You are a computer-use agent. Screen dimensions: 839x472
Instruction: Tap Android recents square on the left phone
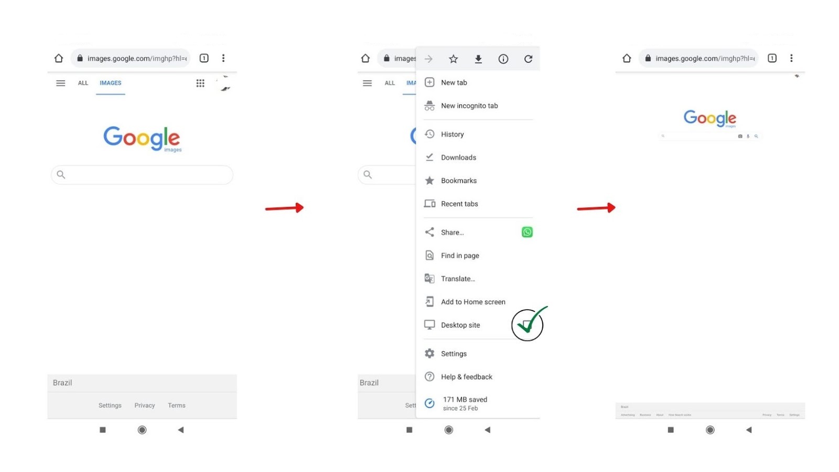(103, 430)
